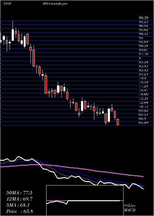Click the Price : 65.8 readout

tap(19, 211)
